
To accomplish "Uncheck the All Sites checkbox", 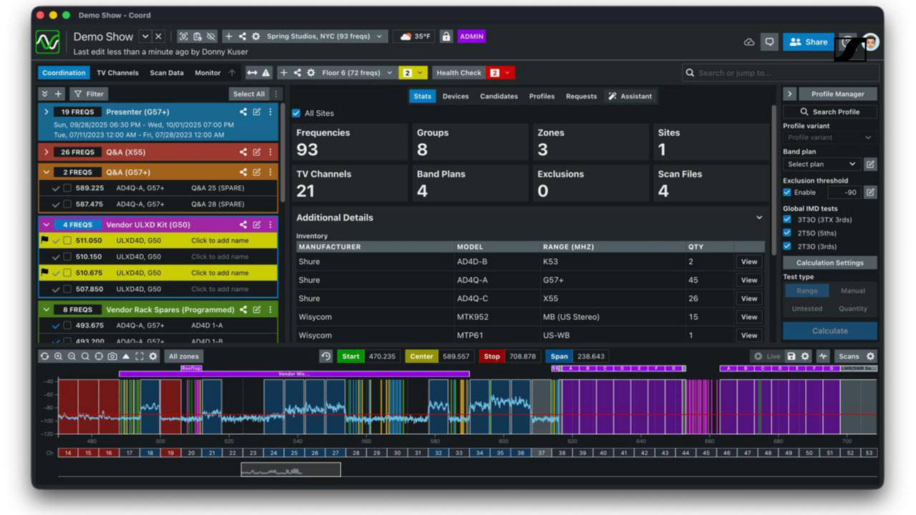I will click(x=296, y=113).
